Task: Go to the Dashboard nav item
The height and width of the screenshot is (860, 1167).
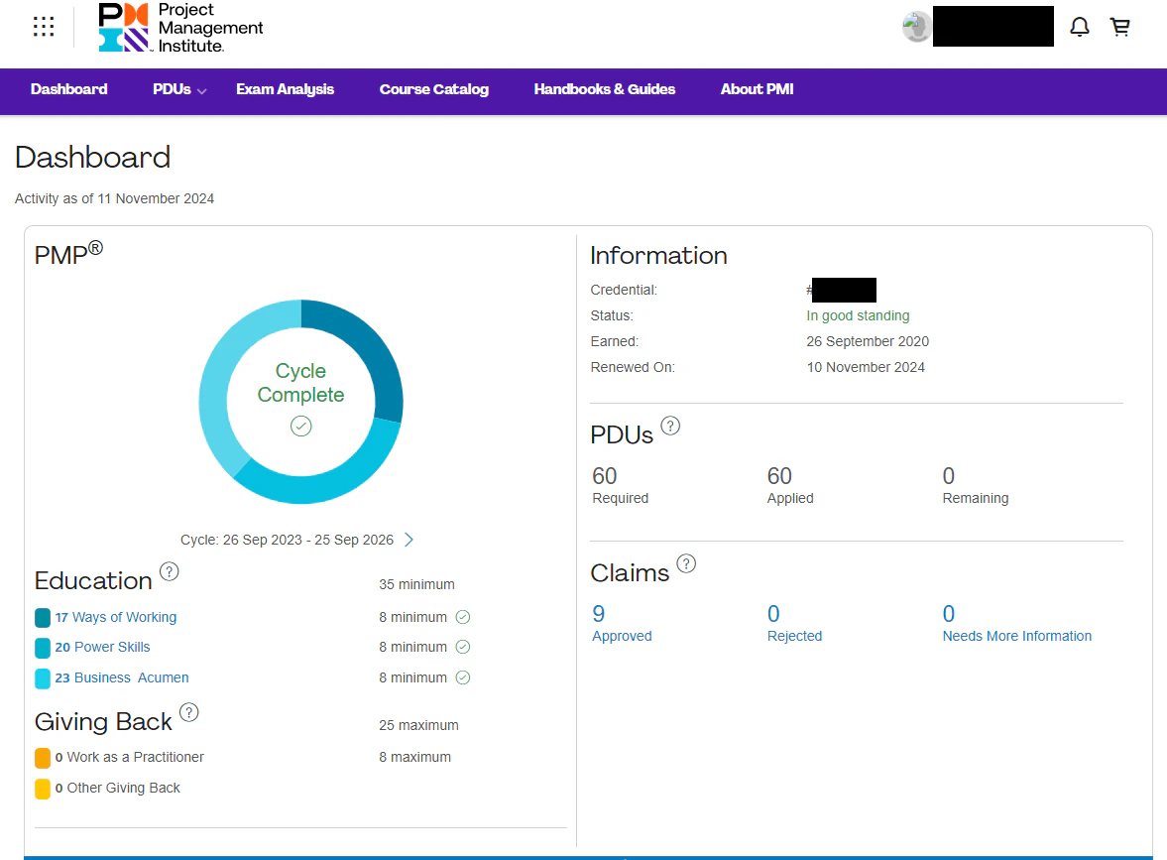Action: [x=69, y=89]
